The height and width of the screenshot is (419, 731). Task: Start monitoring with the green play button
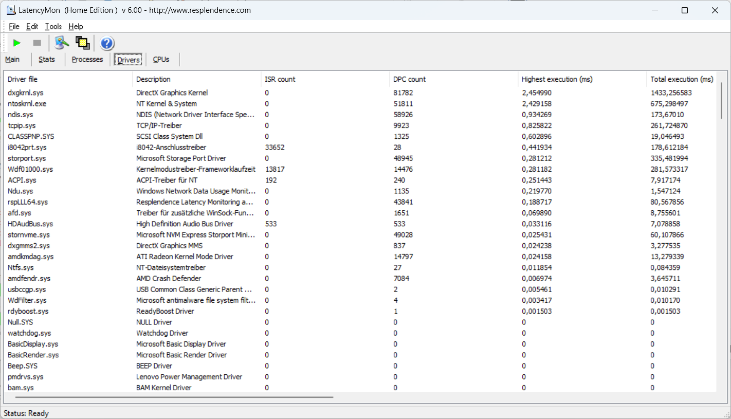coord(17,43)
